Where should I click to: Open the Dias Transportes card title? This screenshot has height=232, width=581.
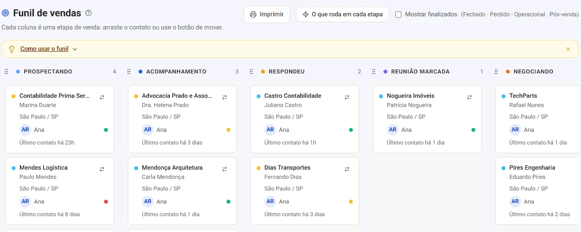click(x=288, y=168)
